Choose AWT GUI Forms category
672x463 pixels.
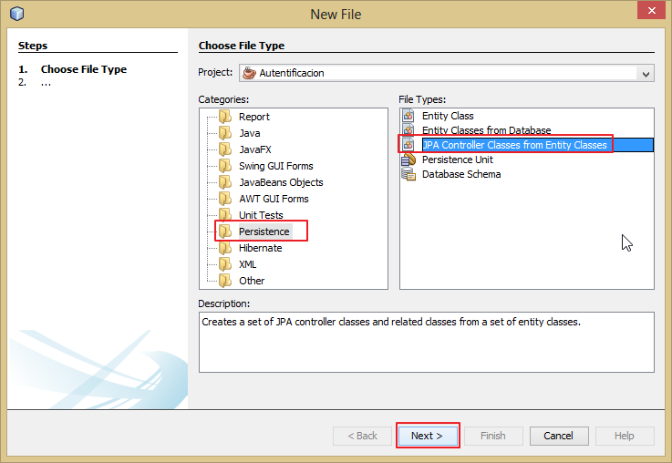tap(274, 199)
